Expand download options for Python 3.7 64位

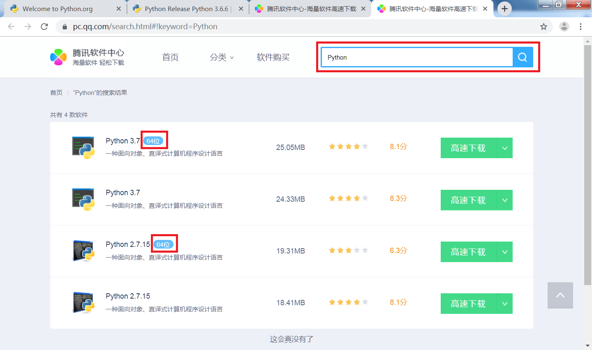coord(505,148)
